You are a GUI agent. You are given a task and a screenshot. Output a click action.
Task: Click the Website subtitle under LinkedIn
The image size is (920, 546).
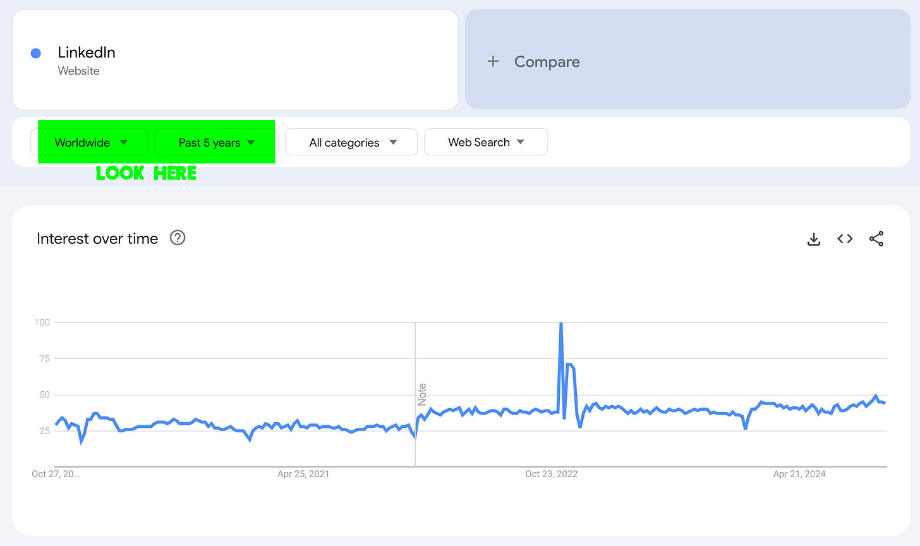pyautogui.click(x=79, y=71)
